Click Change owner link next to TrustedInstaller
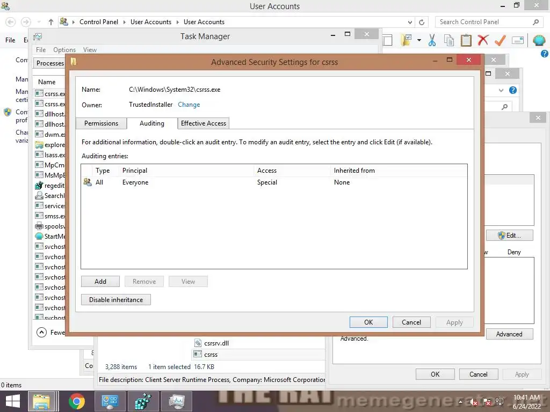 click(189, 105)
